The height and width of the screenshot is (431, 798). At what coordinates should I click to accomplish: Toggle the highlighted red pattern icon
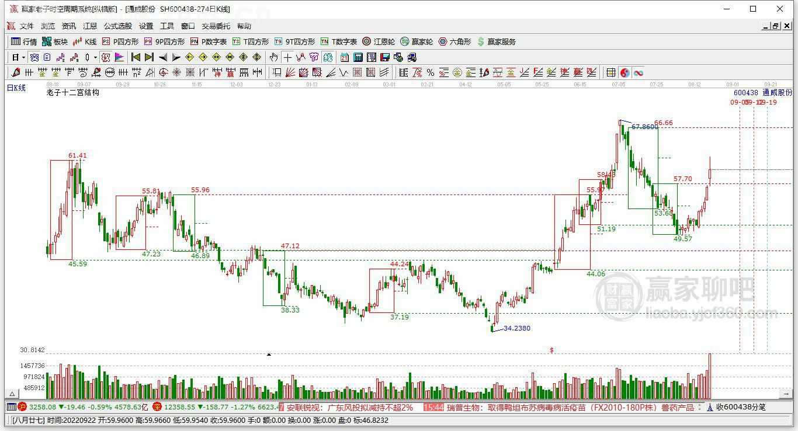click(x=105, y=57)
